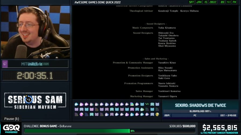Click the $2,565,815 donation total
Viewport: 241px width, 135px height.
coord(219,127)
